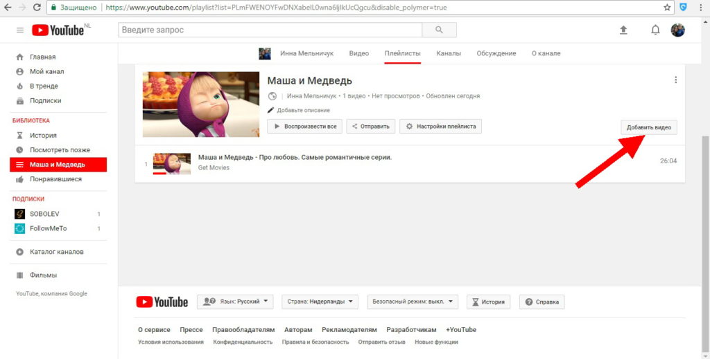The image size is (710, 359).
Task: Open the hamburger guide menu icon
Action: [20, 30]
